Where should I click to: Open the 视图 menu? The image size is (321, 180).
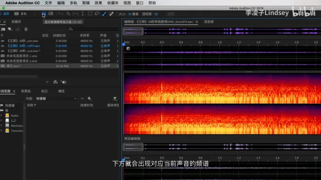click(127, 3)
